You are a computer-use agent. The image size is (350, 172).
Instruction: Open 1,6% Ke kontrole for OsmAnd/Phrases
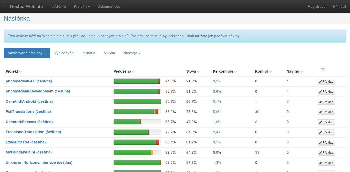pos(217,122)
